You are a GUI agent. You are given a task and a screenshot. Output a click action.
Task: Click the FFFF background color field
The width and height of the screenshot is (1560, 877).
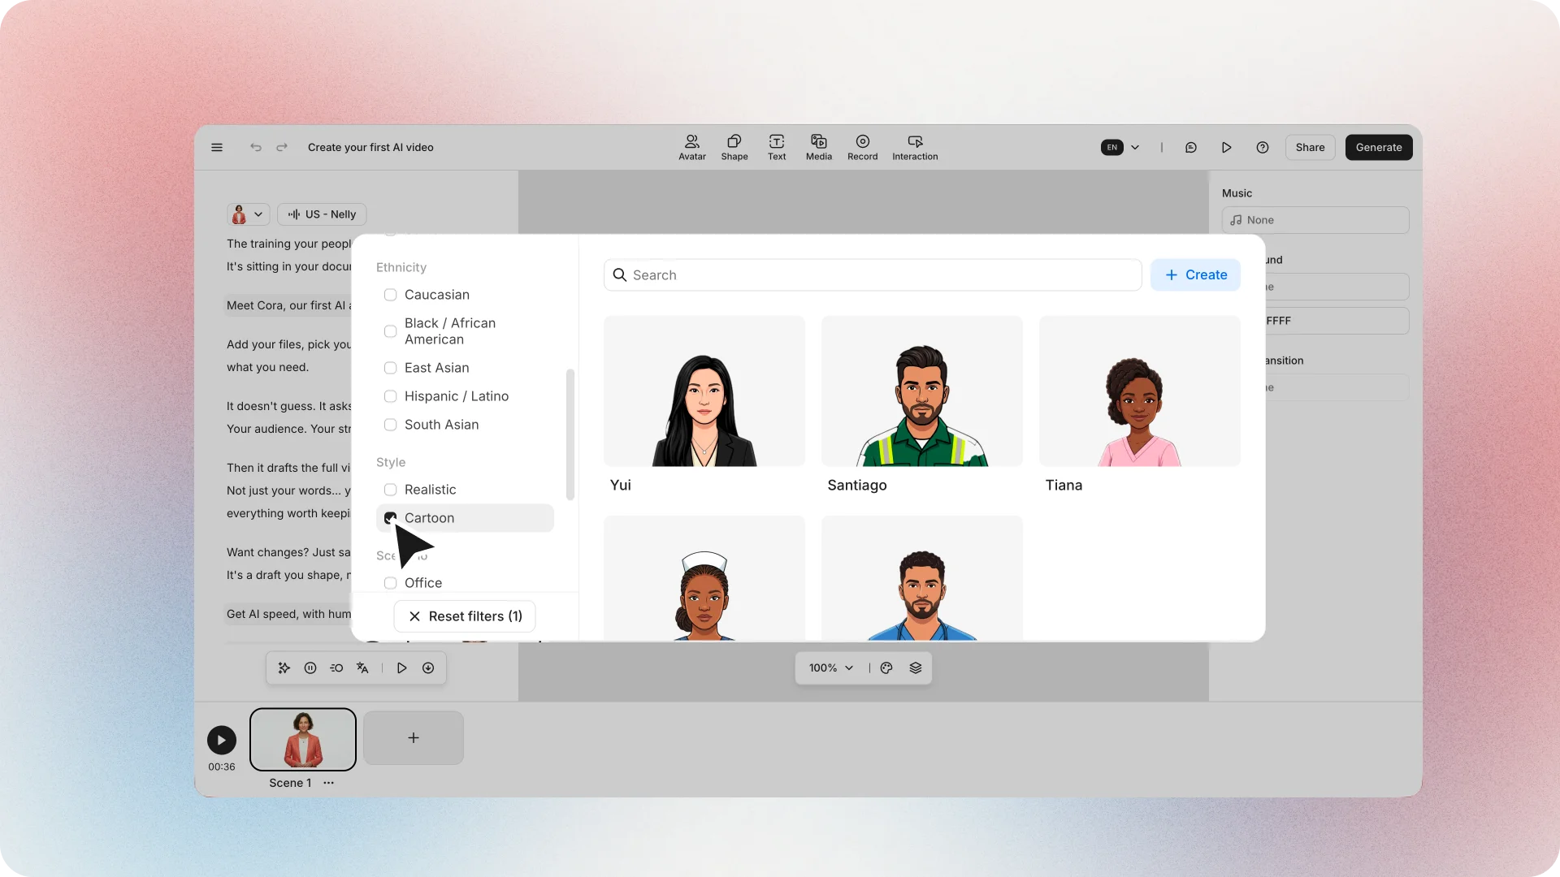[x=1337, y=321]
